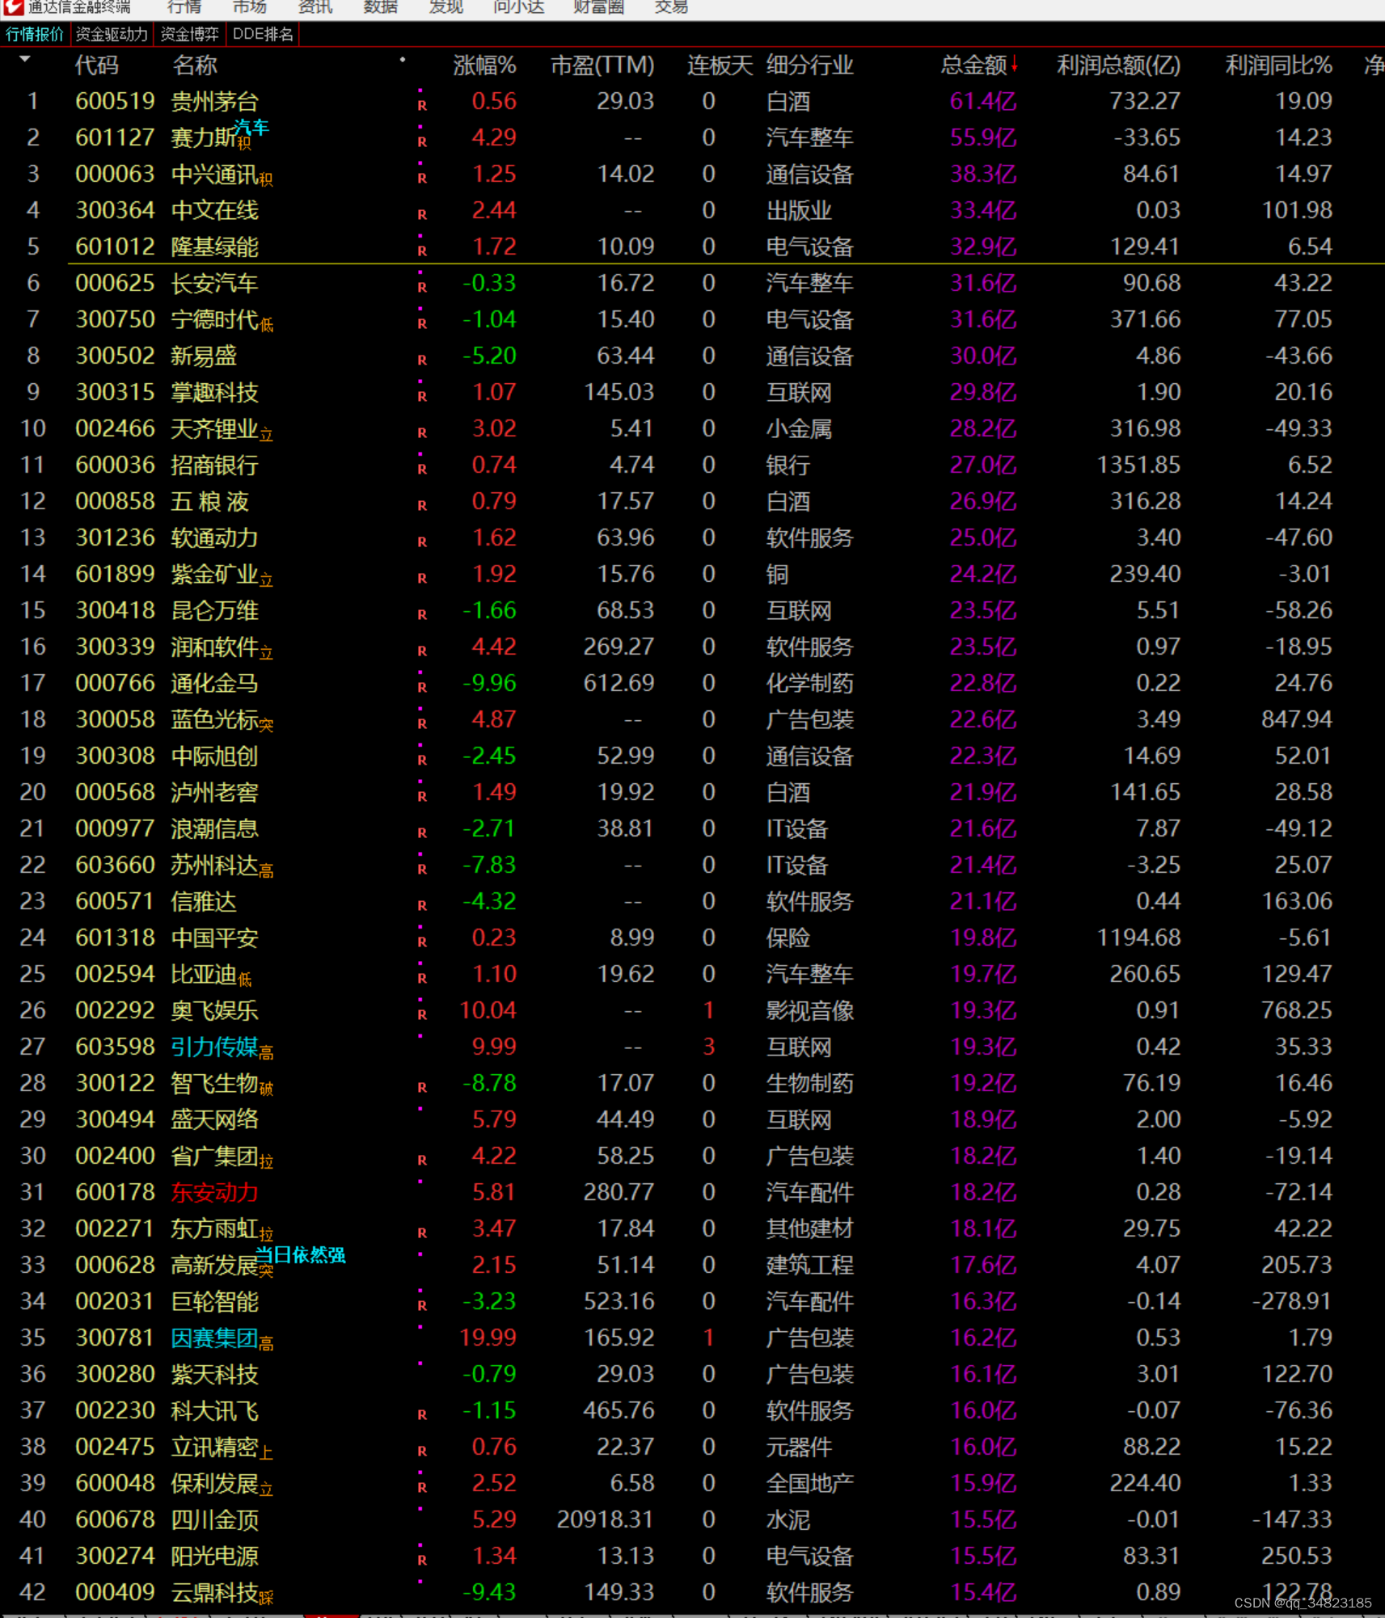The width and height of the screenshot is (1385, 1618).
Task: Select the 浪潮信息 stock name
Action: (214, 828)
